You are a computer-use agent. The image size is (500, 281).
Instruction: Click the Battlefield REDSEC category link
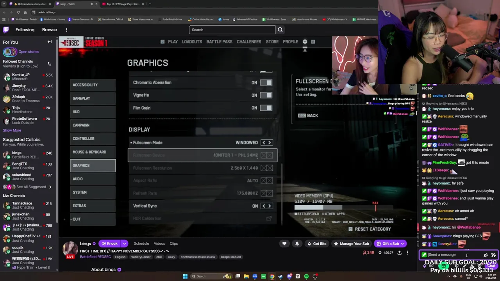tap(96, 257)
